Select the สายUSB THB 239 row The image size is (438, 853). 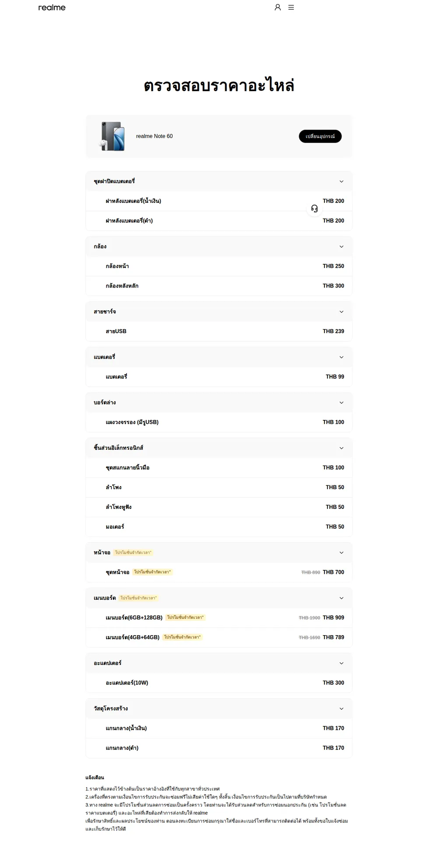point(219,331)
